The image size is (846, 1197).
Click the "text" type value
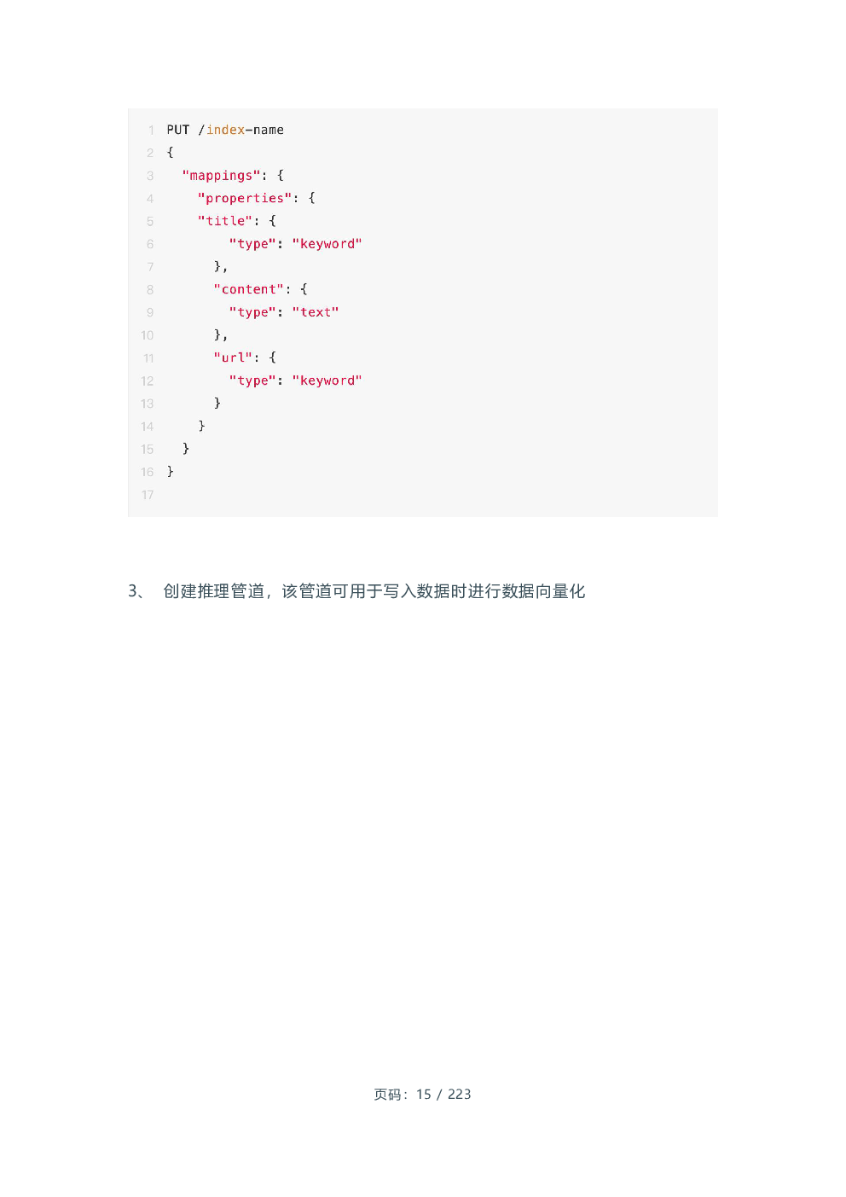point(316,312)
